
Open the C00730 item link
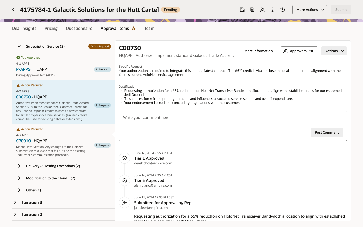23,97
